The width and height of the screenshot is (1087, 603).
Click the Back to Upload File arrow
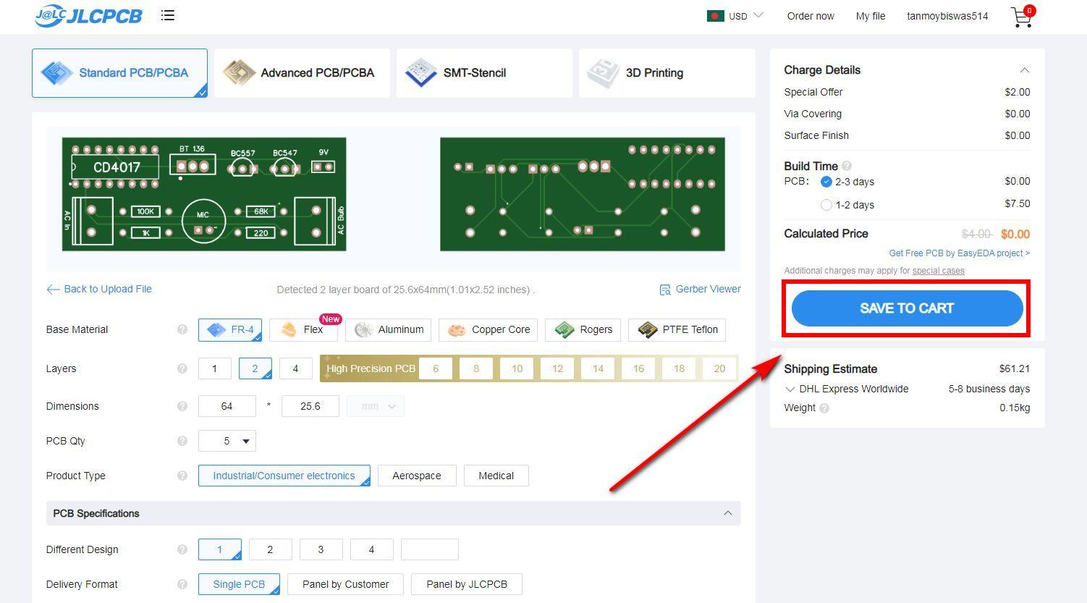pyautogui.click(x=53, y=290)
